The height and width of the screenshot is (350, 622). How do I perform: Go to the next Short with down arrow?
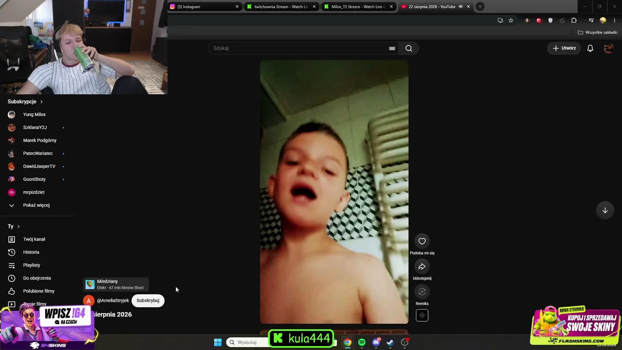[605, 210]
